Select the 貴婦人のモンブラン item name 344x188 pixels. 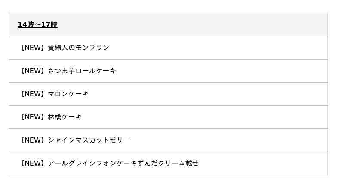[78, 48]
